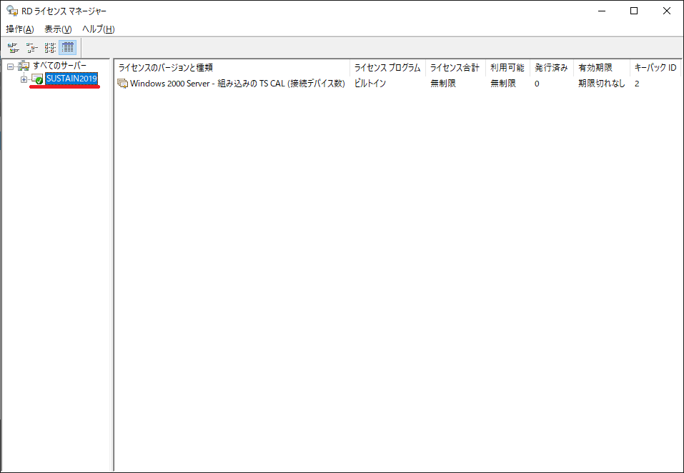This screenshot has width=684, height=473.
Task: Click the ビルトイン license program cell
Action: coord(370,84)
